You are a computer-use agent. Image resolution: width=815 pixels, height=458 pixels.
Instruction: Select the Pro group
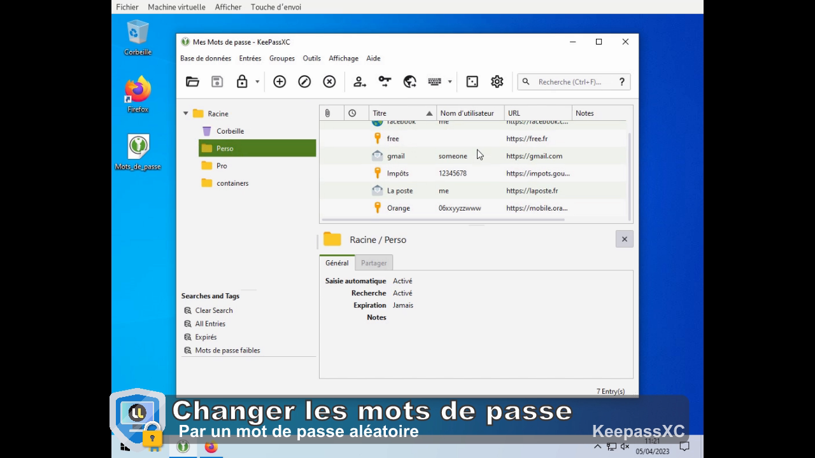click(222, 165)
